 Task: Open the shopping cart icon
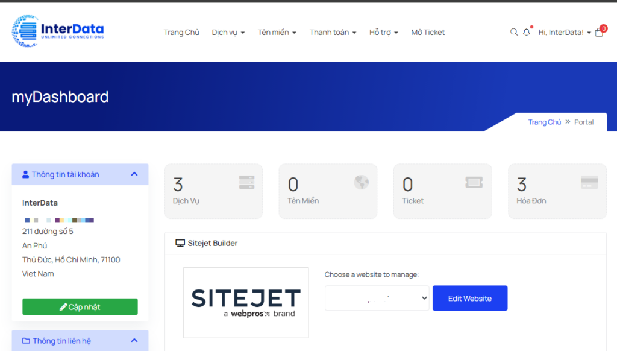(600, 33)
